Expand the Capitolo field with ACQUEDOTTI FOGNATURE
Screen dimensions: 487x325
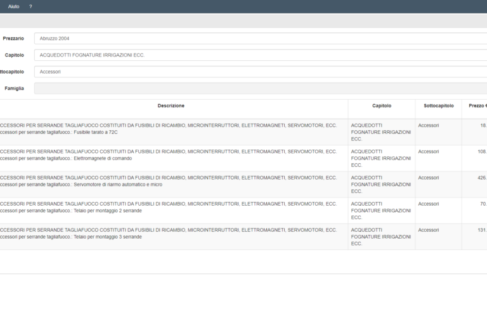click(260, 55)
